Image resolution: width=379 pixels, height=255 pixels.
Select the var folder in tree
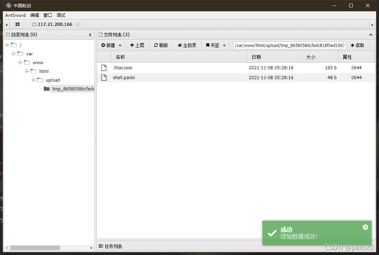[x=30, y=54]
